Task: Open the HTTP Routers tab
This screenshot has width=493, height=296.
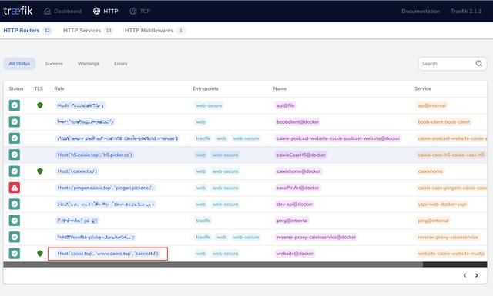Action: point(27,31)
